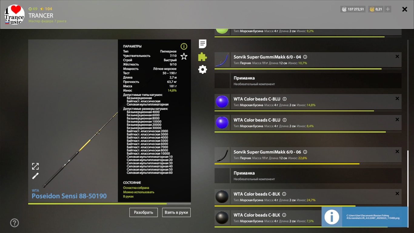Screen dimensions: 414x233
Task: Select blue bead thumbnail with wear 8,4%
Action: point(222,123)
